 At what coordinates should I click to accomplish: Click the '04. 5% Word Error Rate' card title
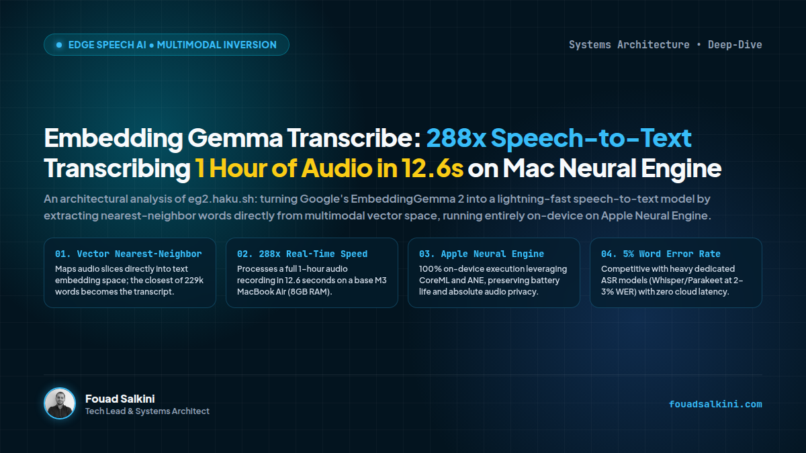660,254
